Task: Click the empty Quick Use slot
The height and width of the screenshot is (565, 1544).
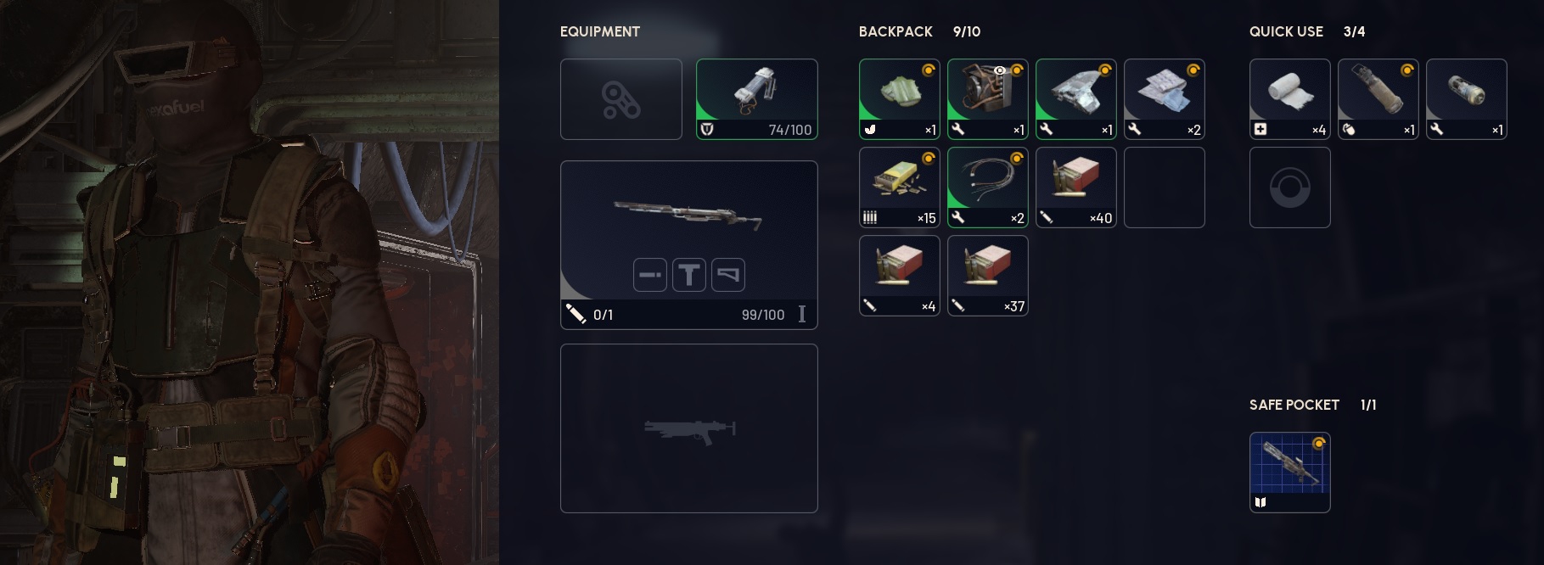Action: tap(1289, 187)
